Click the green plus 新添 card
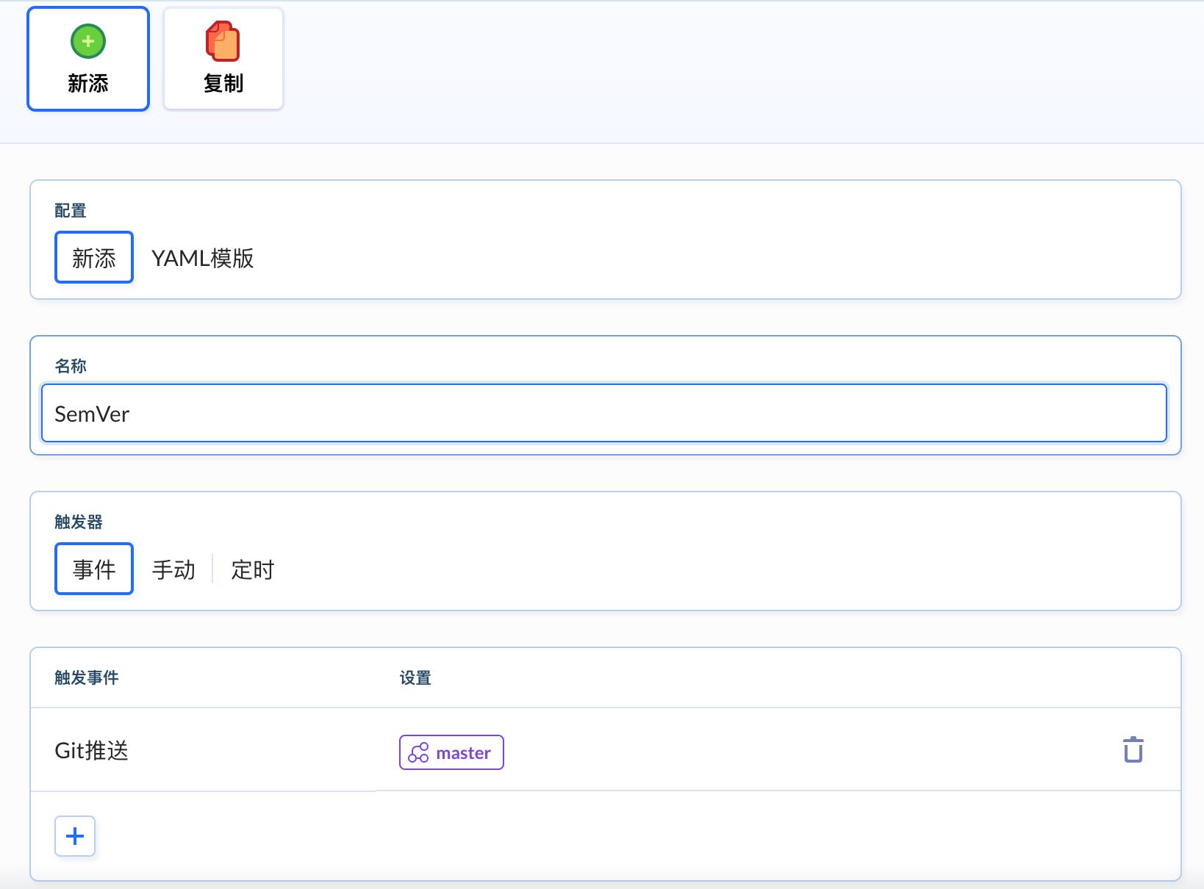1204x889 pixels. [88, 59]
